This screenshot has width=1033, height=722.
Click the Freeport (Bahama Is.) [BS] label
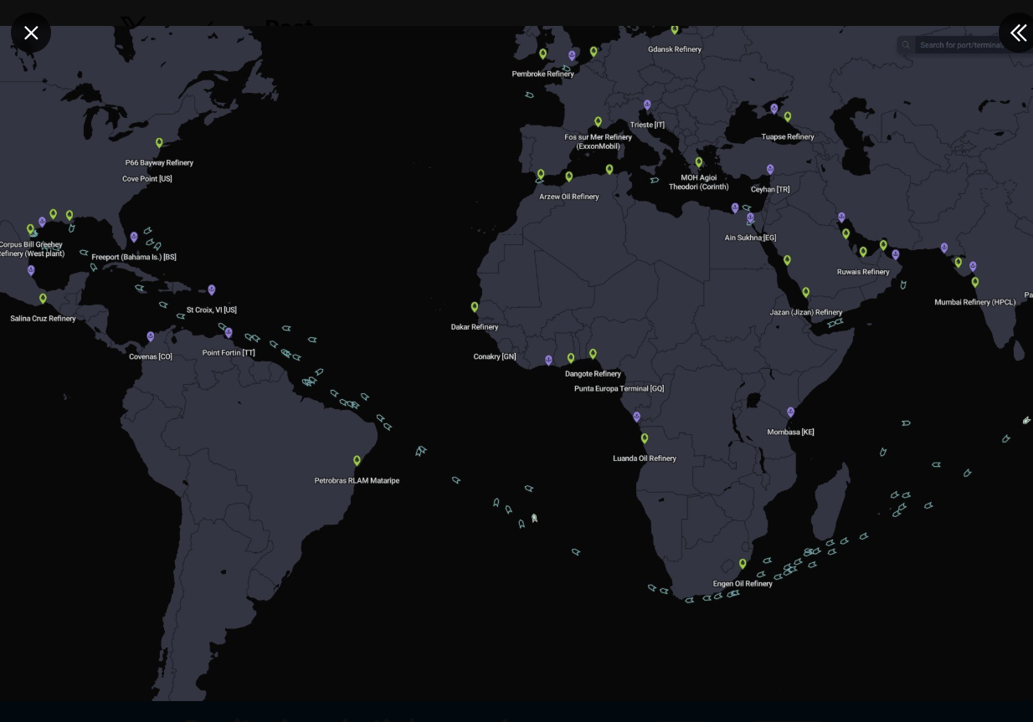(134, 258)
